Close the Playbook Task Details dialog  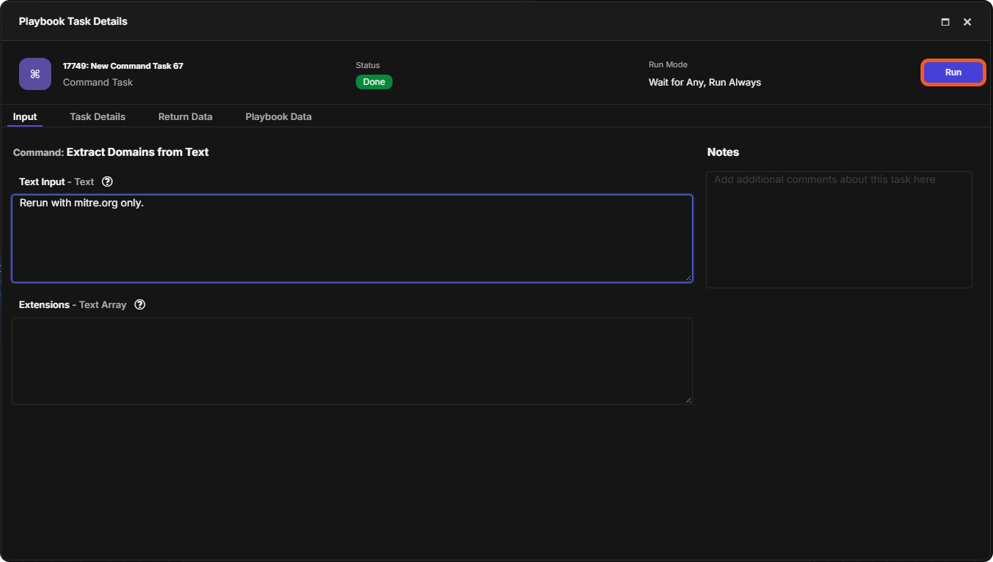point(967,22)
